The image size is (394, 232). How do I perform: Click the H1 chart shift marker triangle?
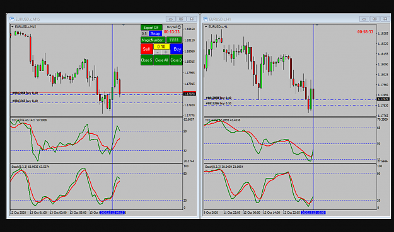(x=317, y=25)
